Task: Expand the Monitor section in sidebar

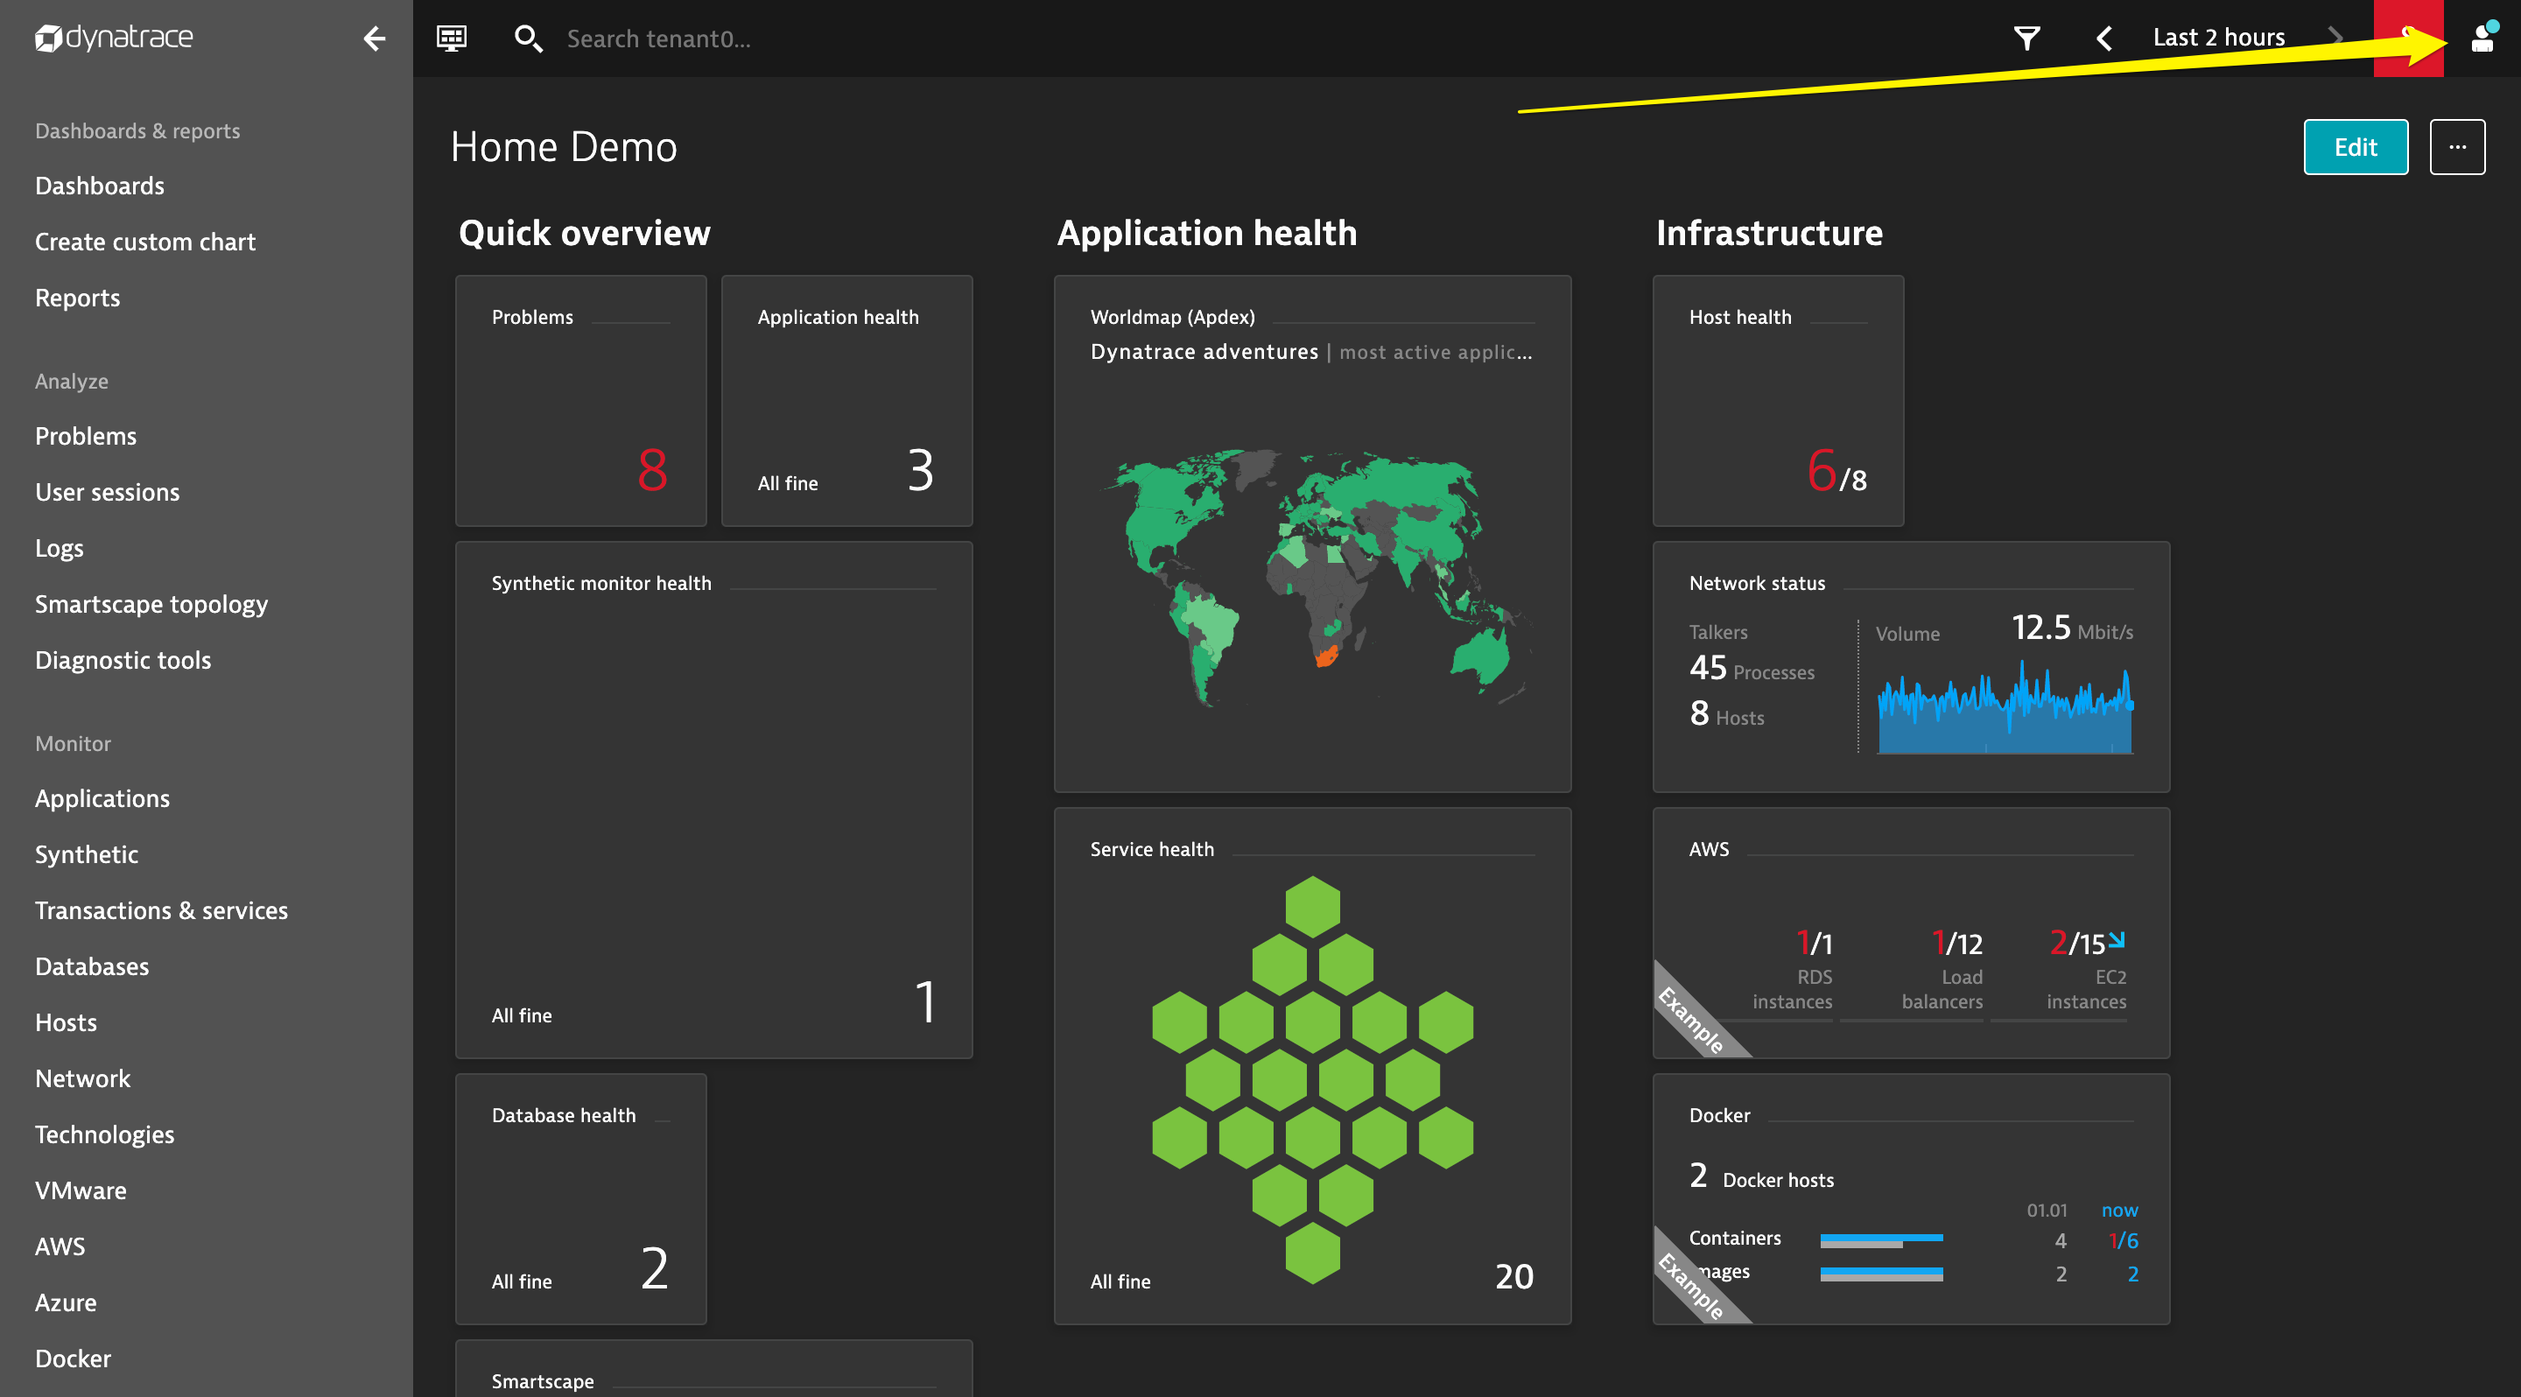Action: point(73,743)
